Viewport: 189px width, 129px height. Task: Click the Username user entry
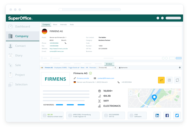point(123,68)
